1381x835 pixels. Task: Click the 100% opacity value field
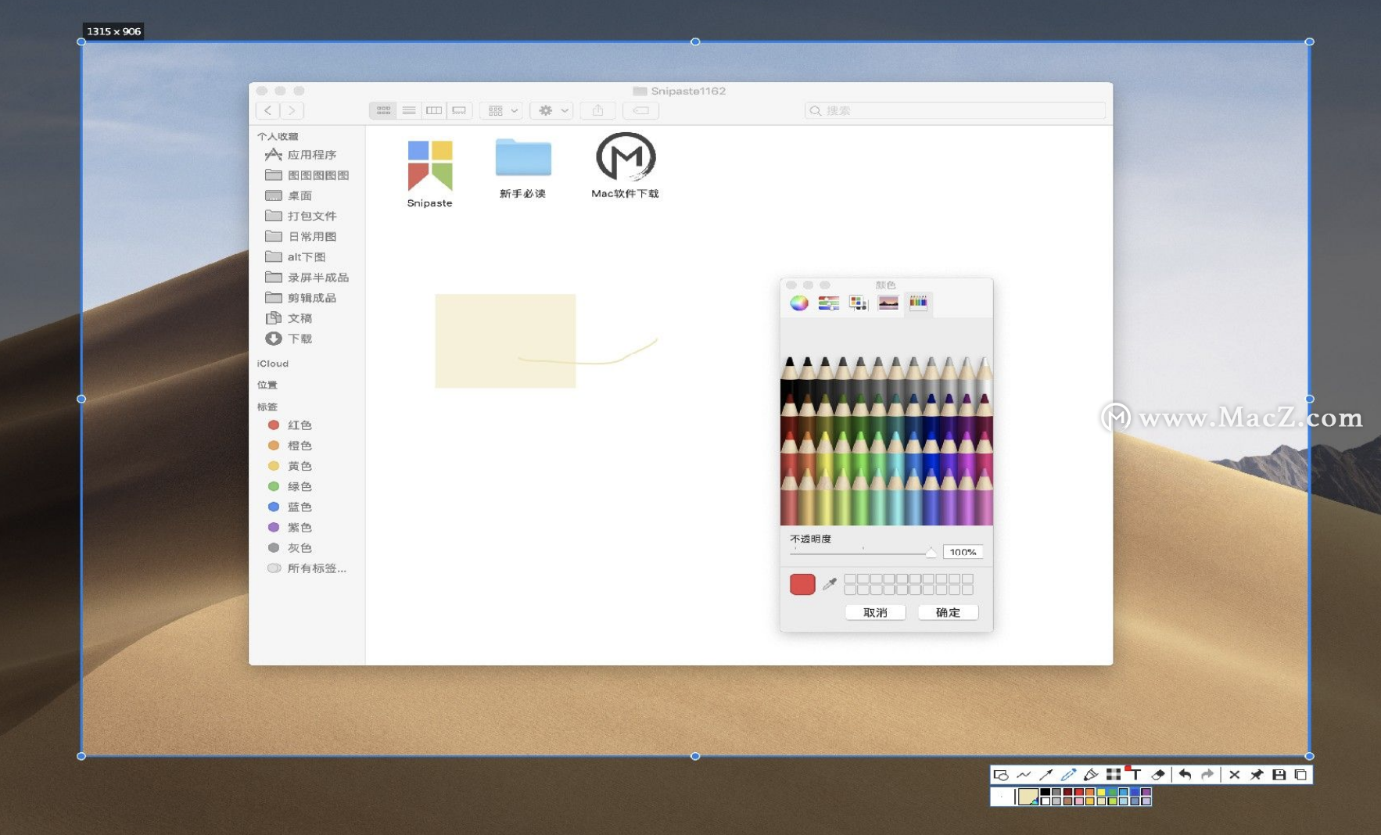(963, 552)
